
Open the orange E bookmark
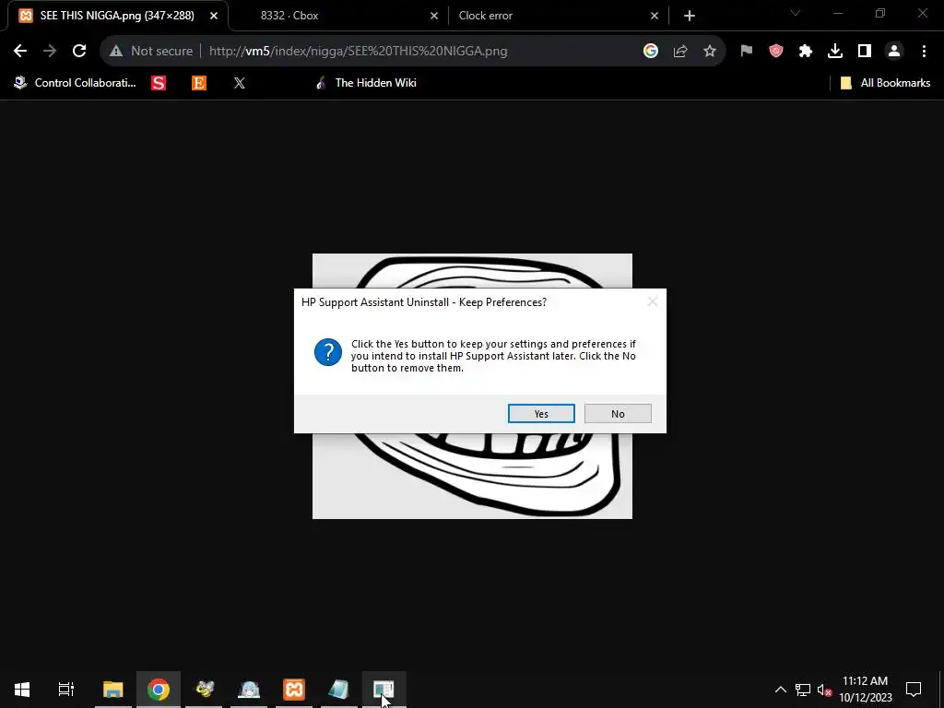pos(199,83)
